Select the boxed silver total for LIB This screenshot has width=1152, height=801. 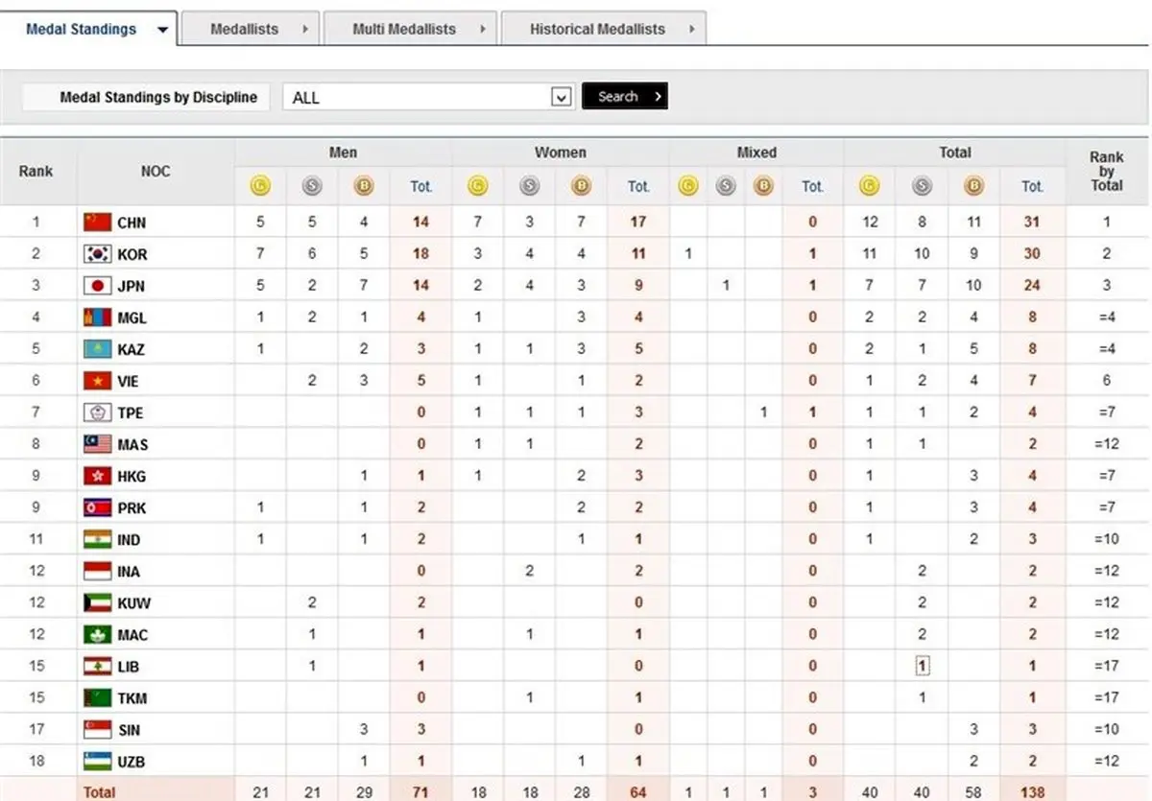(922, 666)
